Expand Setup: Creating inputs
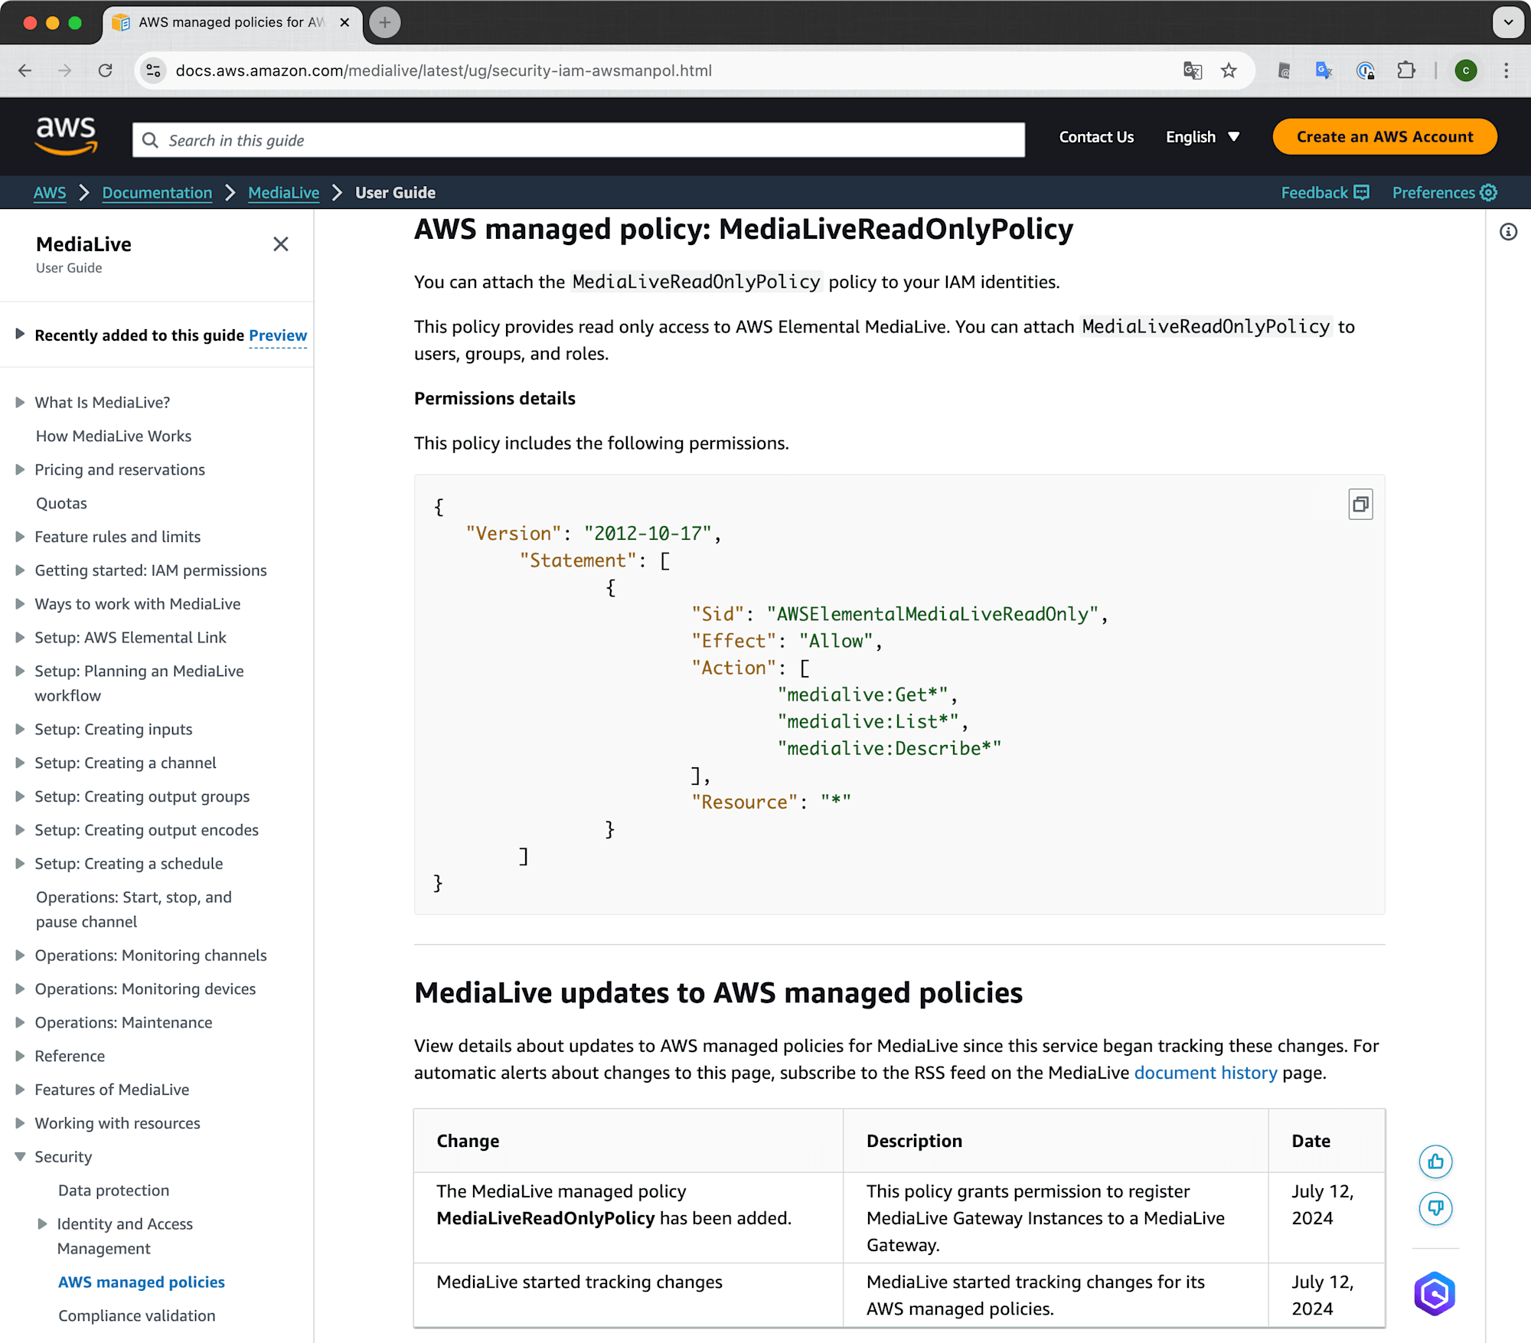Screen dimensions: 1531x1343 click(20, 730)
